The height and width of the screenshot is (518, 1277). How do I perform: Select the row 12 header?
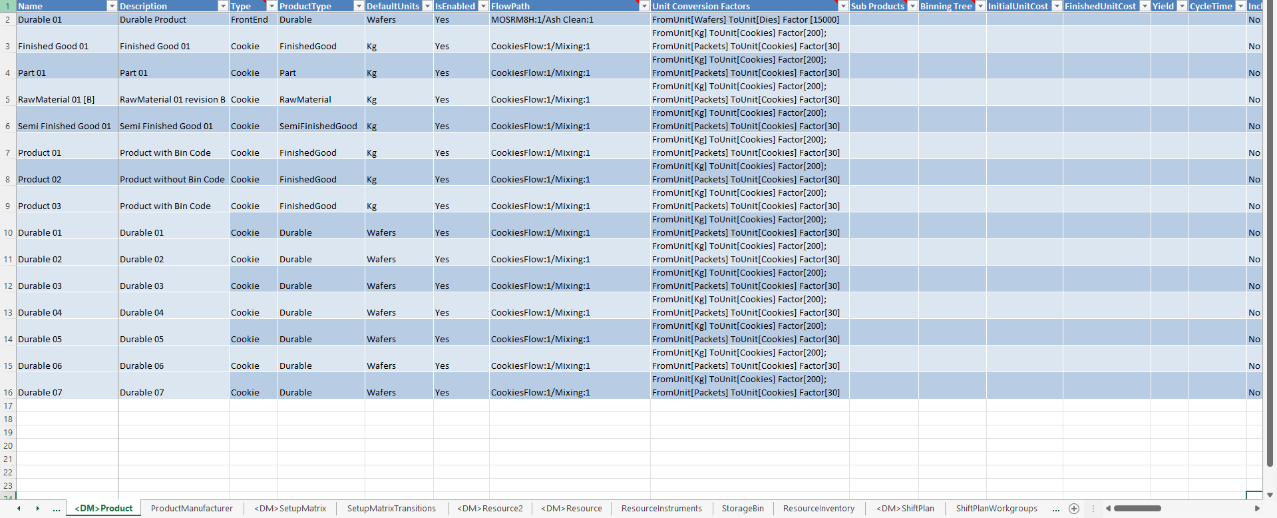point(8,279)
